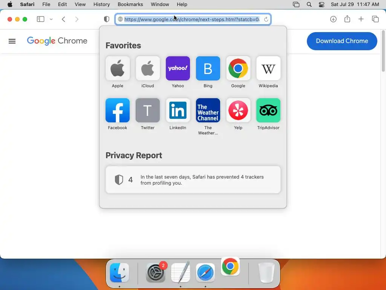
Task: Open the Google Chrome hamburger menu
Action: pos(12,41)
